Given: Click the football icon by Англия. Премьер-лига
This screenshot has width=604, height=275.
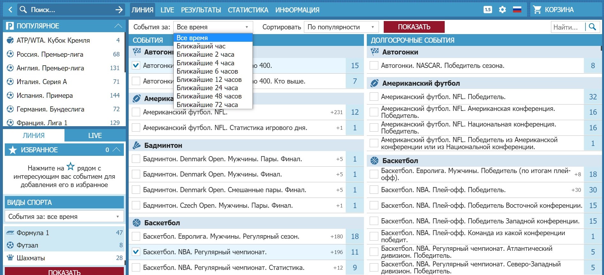Looking at the screenshot, I should point(10,68).
